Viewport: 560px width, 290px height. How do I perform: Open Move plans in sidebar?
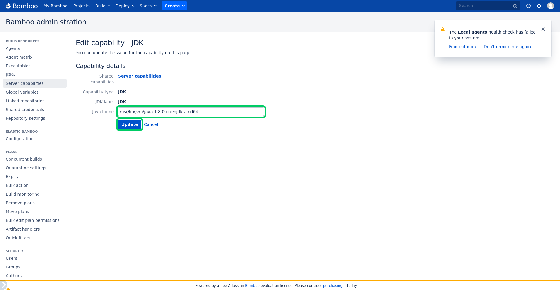17,212
